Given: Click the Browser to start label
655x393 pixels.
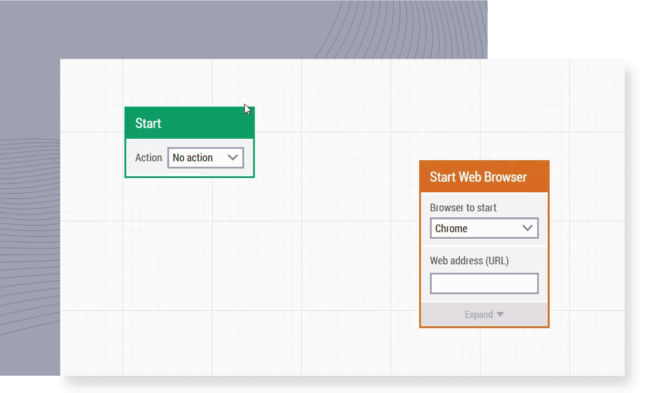Looking at the screenshot, I should [x=463, y=207].
